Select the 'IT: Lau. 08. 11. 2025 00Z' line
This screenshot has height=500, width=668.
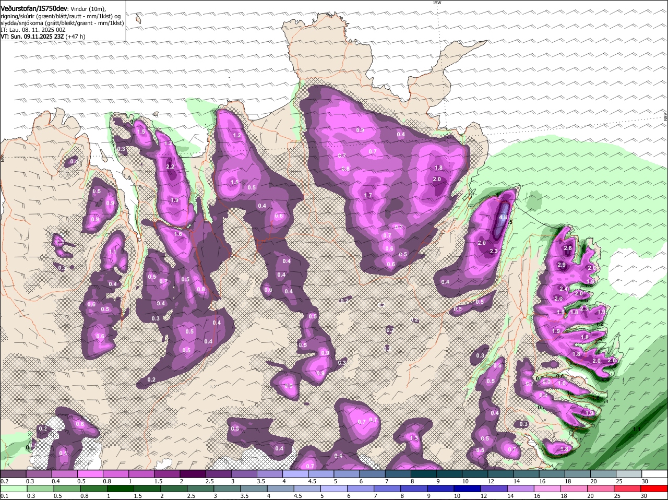(x=33, y=30)
